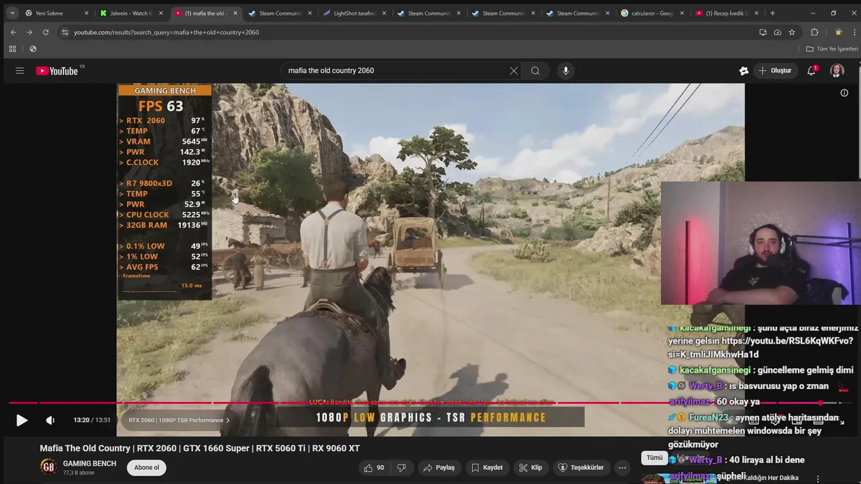Switch to the Recep İvedik tab
Screen dimensions: 861x484
tap(726, 13)
